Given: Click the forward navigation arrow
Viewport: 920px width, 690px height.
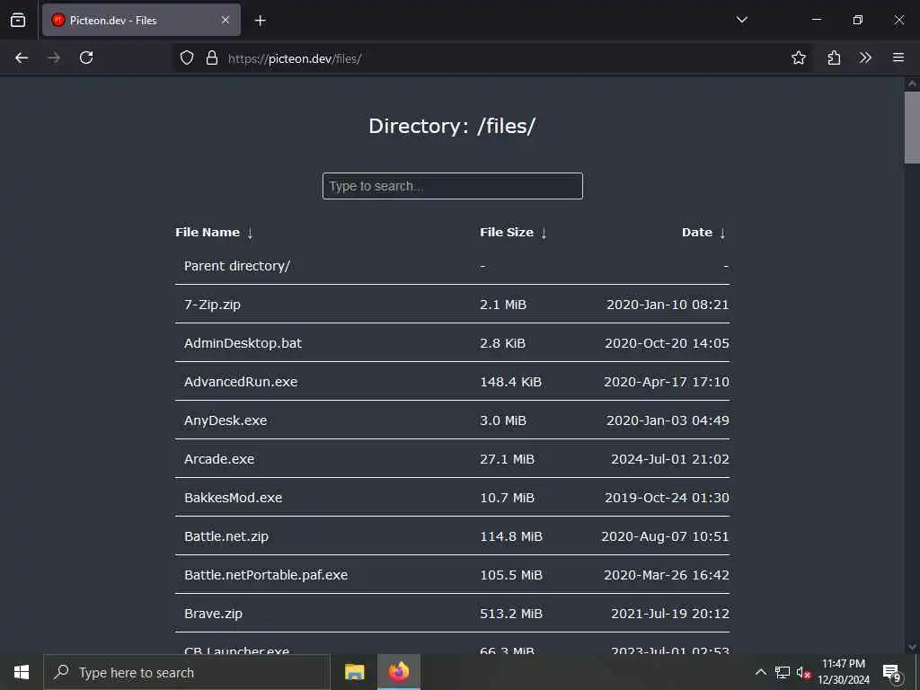Looking at the screenshot, I should coord(54,57).
